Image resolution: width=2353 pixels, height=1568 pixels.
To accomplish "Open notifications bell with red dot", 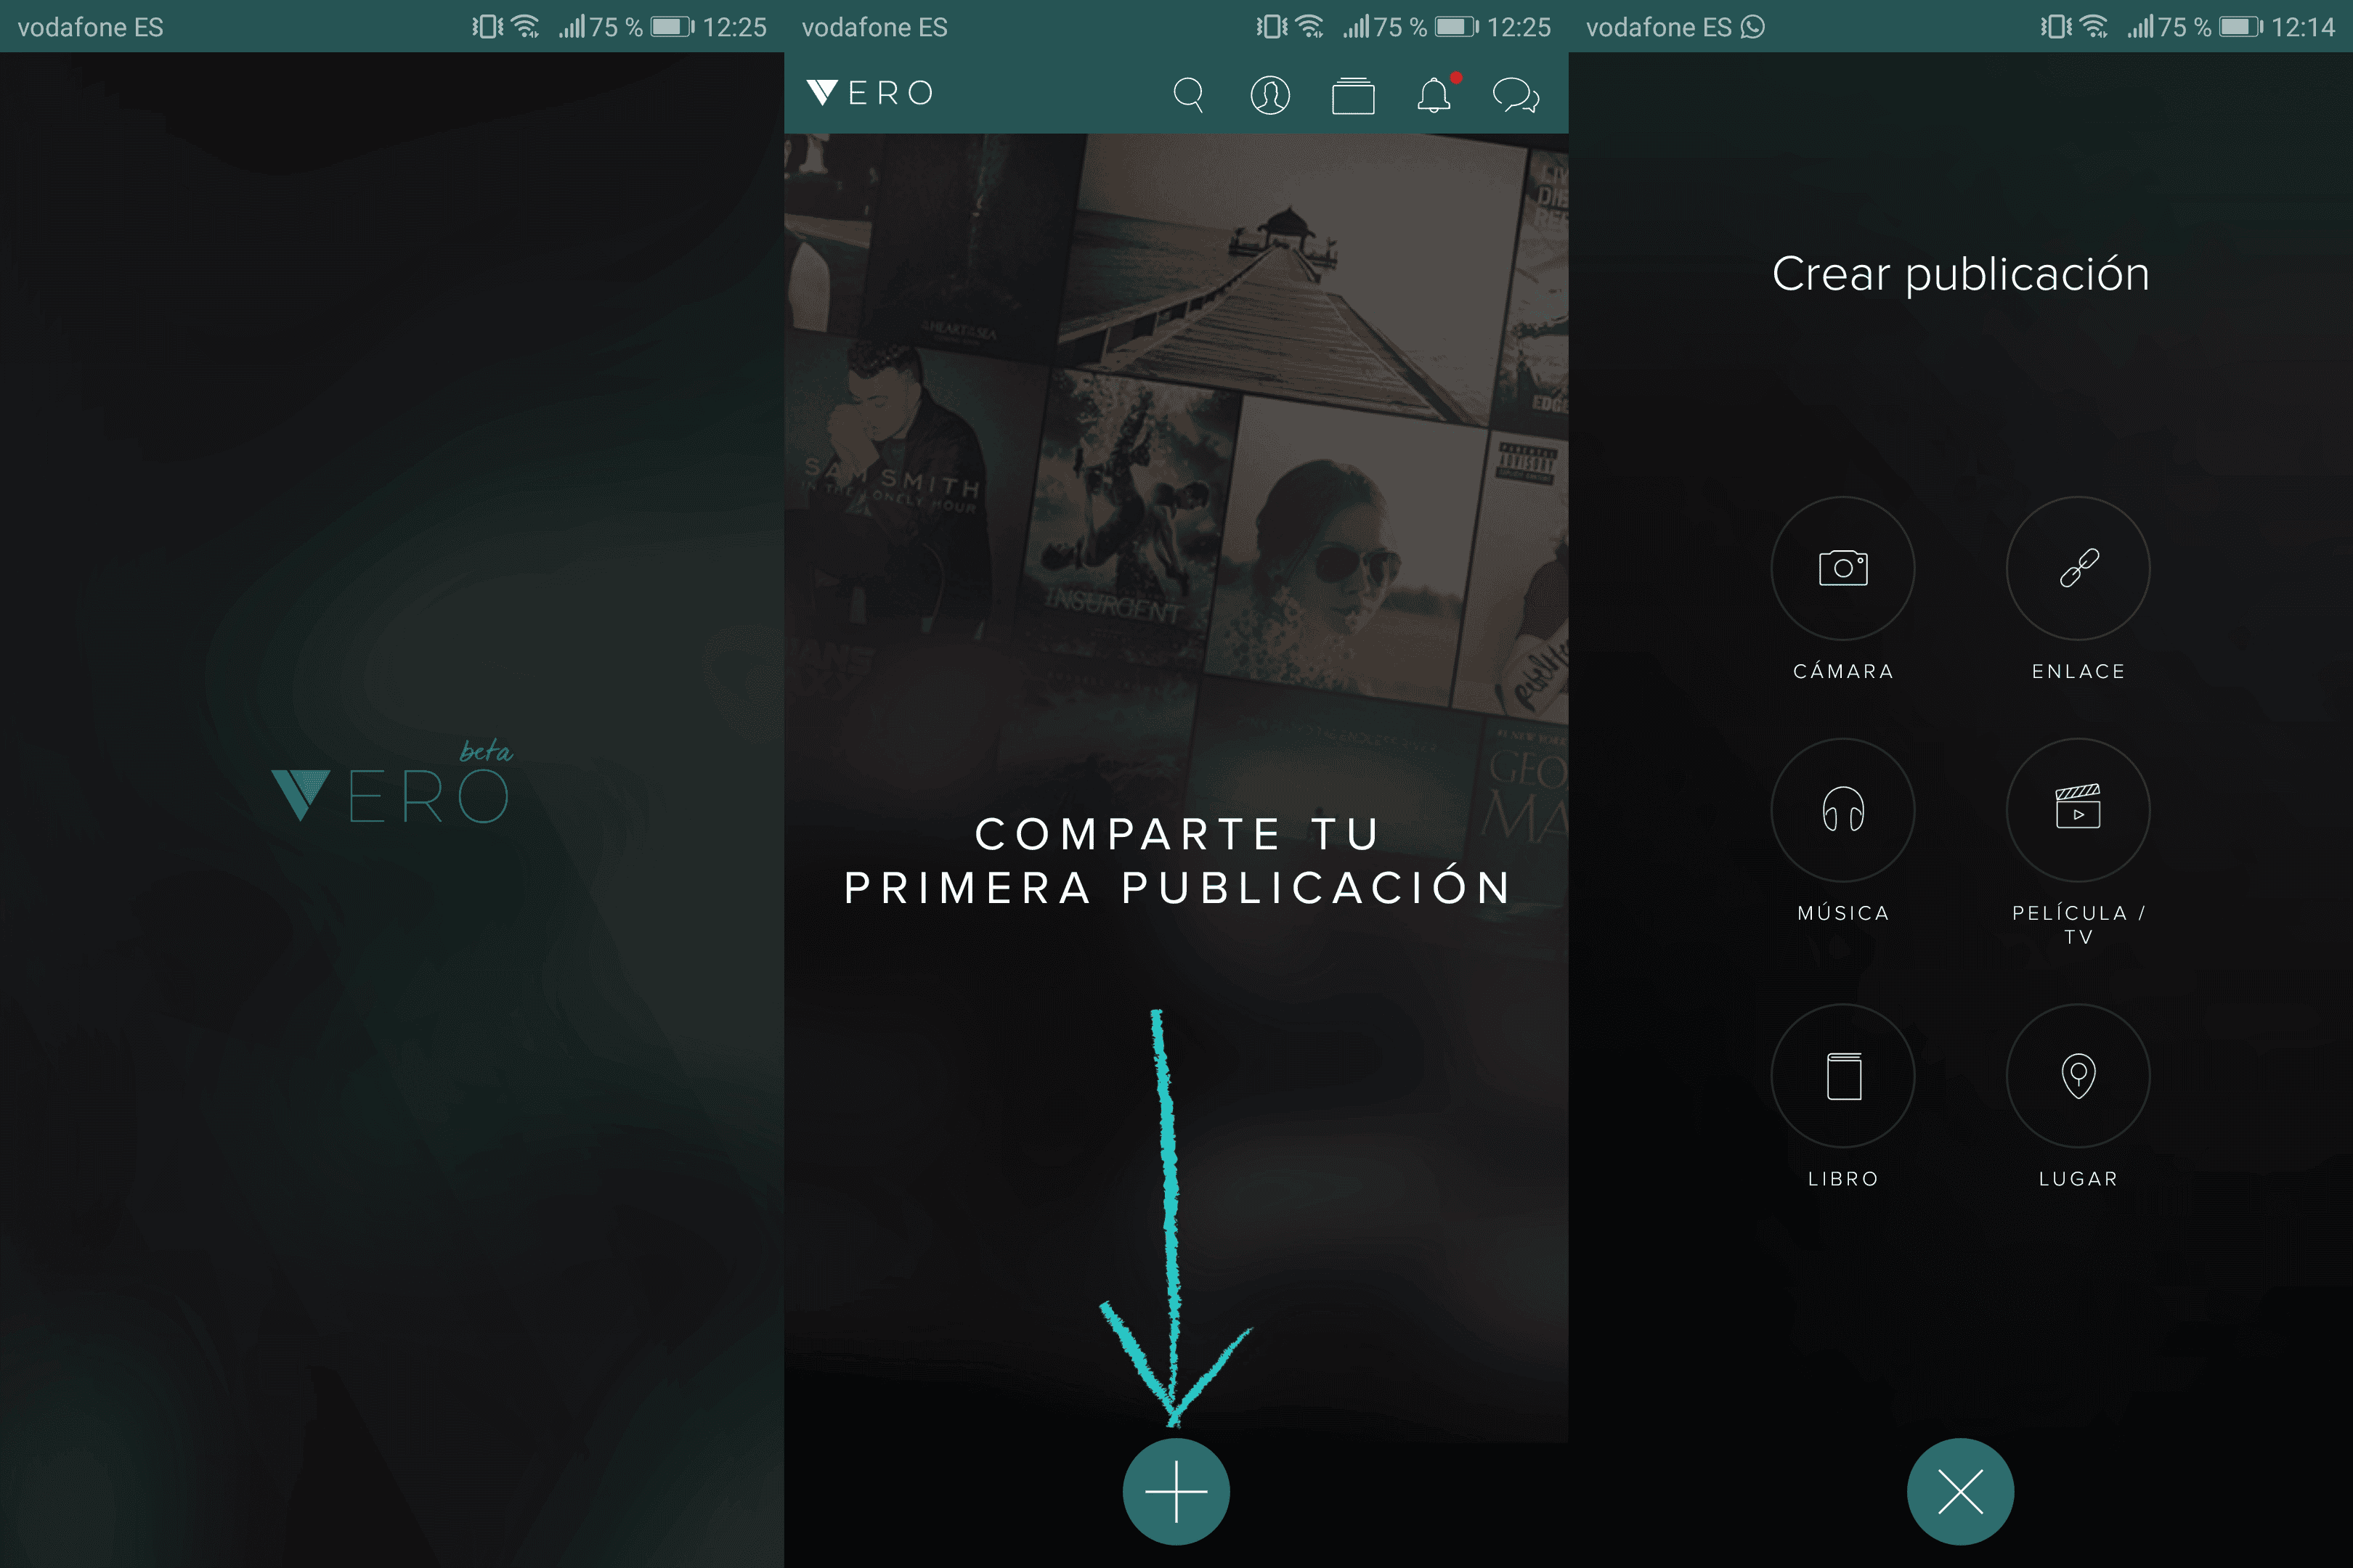I will (1434, 95).
